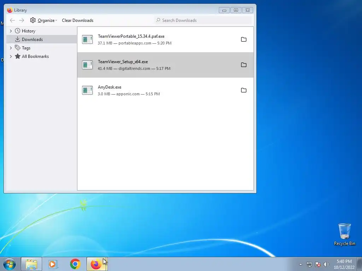Image resolution: width=362 pixels, height=271 pixels.
Task: Open Windows Explorer from taskbar
Action: (31, 264)
